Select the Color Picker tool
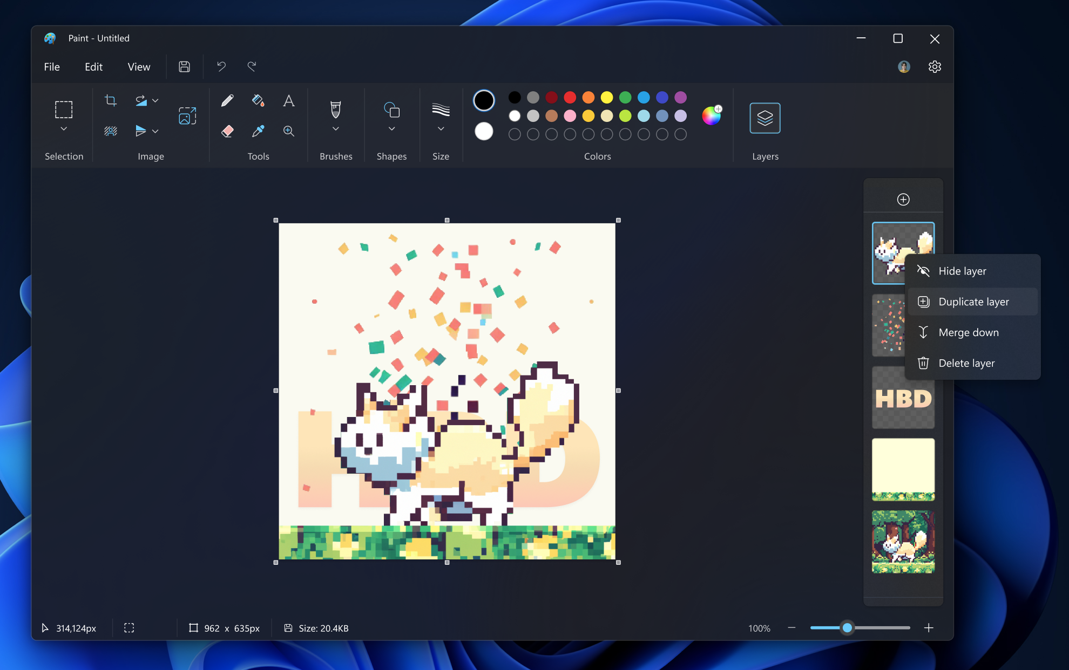 point(258,131)
